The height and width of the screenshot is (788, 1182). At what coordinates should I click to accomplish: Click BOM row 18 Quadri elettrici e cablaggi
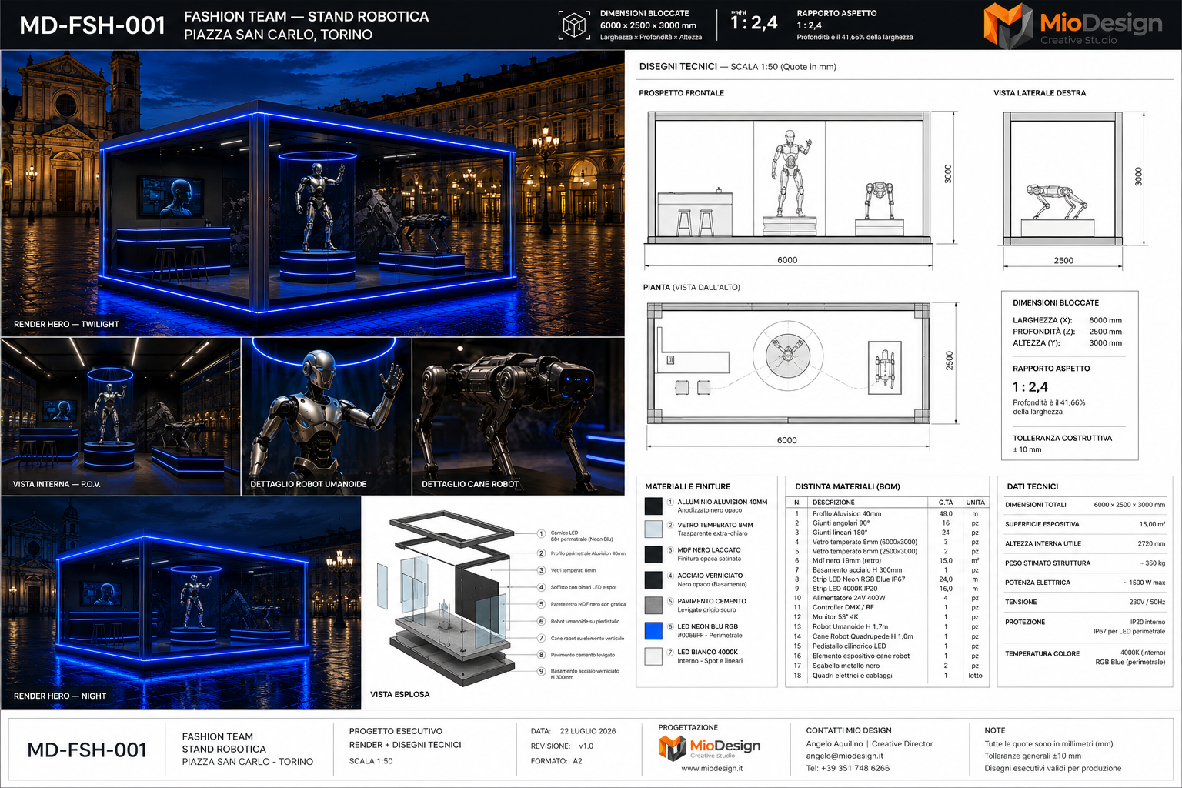click(887, 676)
